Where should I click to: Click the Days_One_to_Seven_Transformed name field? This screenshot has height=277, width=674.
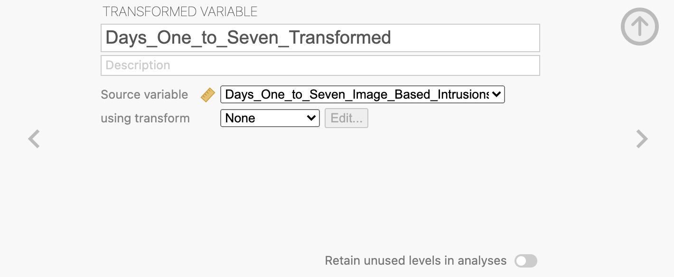[x=320, y=38]
